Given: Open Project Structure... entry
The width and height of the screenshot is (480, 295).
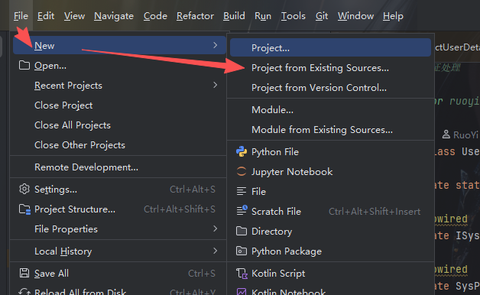Looking at the screenshot, I should point(118,209).
